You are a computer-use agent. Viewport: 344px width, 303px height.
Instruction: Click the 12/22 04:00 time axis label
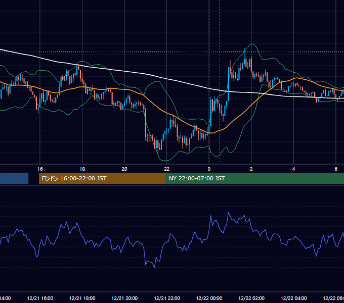coord(294,298)
